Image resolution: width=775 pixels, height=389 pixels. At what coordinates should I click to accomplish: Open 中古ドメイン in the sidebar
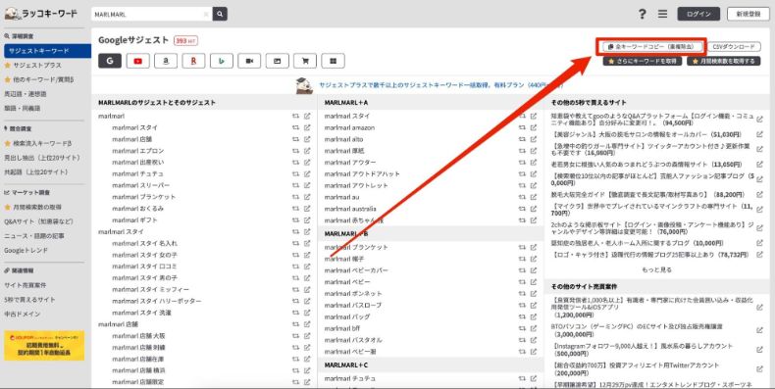[x=23, y=314]
